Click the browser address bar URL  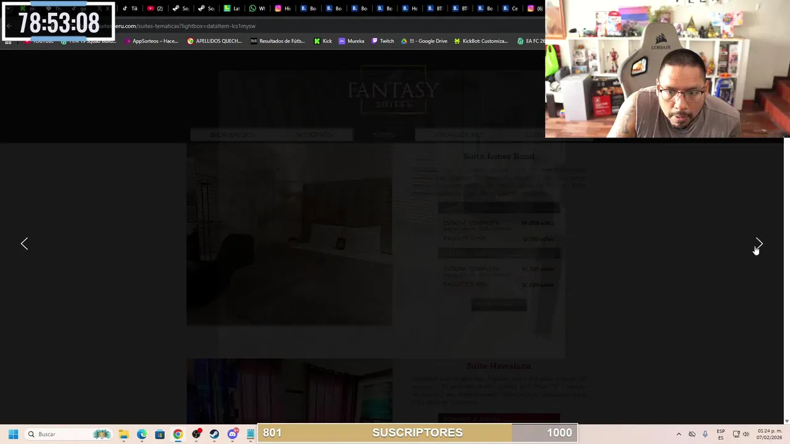(185, 26)
